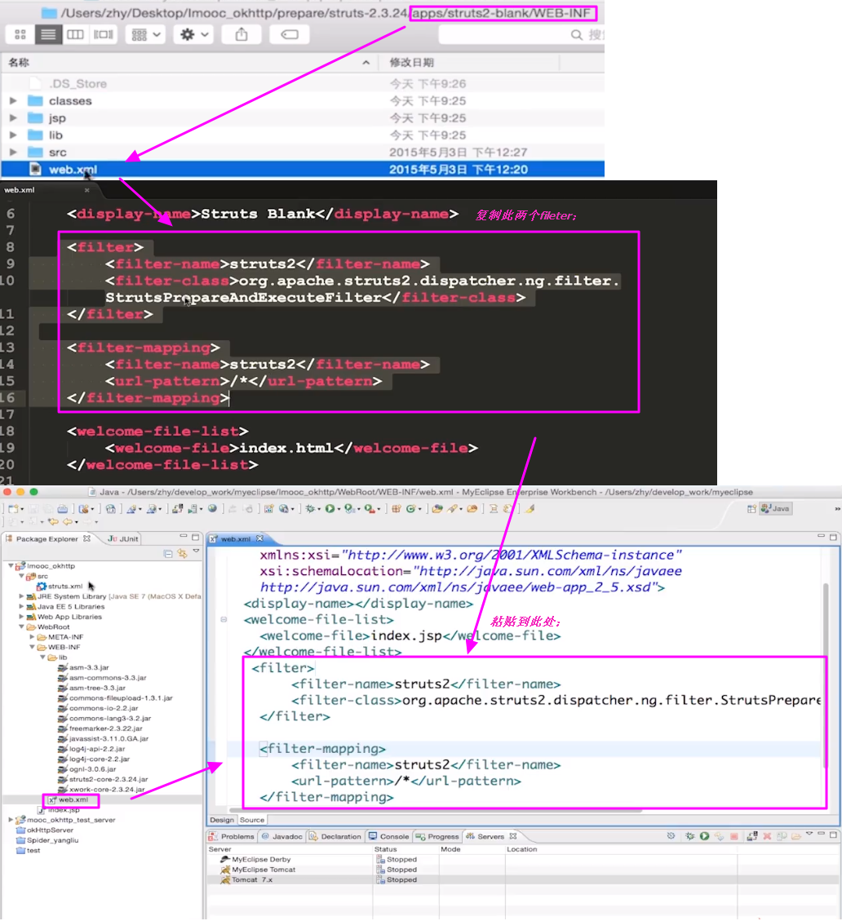
Task: Switch to Package Explorer tab
Action: [47, 538]
